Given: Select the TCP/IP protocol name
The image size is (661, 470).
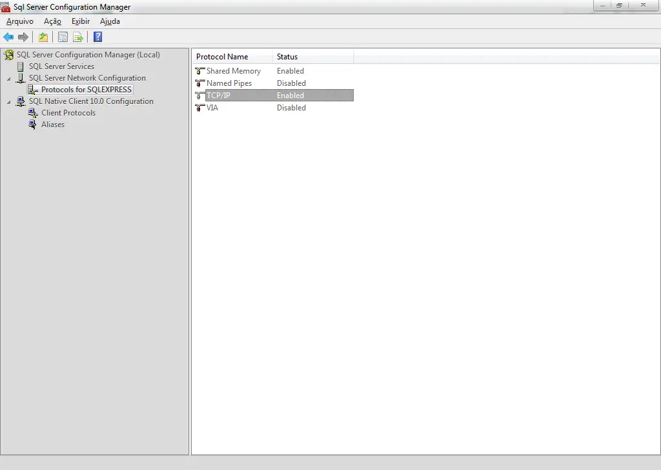Looking at the screenshot, I should point(218,96).
